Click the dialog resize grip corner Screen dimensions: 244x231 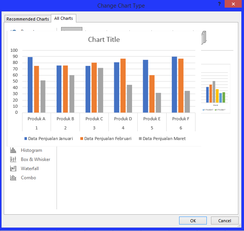pos(240,226)
